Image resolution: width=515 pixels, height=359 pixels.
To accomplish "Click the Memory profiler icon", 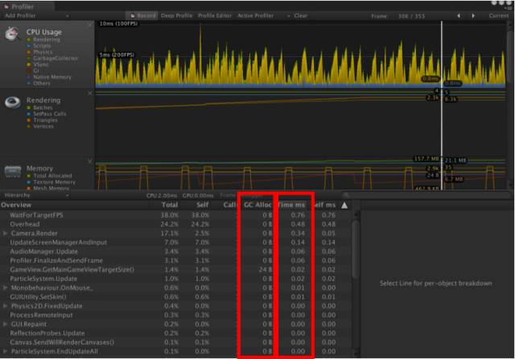I will [13, 171].
